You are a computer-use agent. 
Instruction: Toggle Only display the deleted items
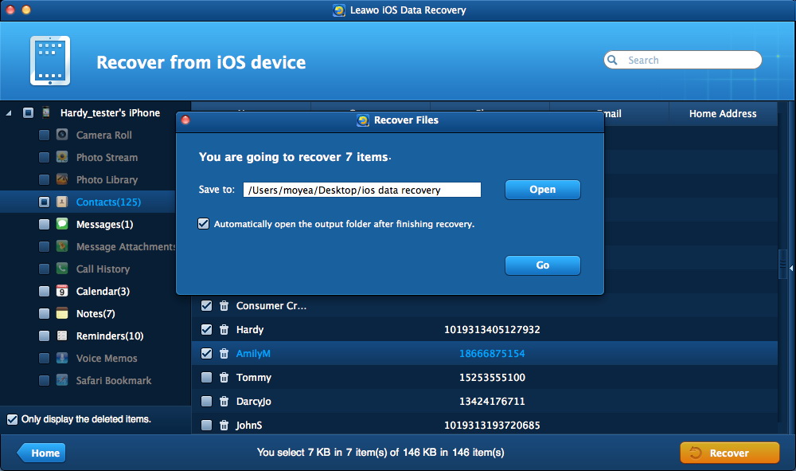click(x=12, y=419)
